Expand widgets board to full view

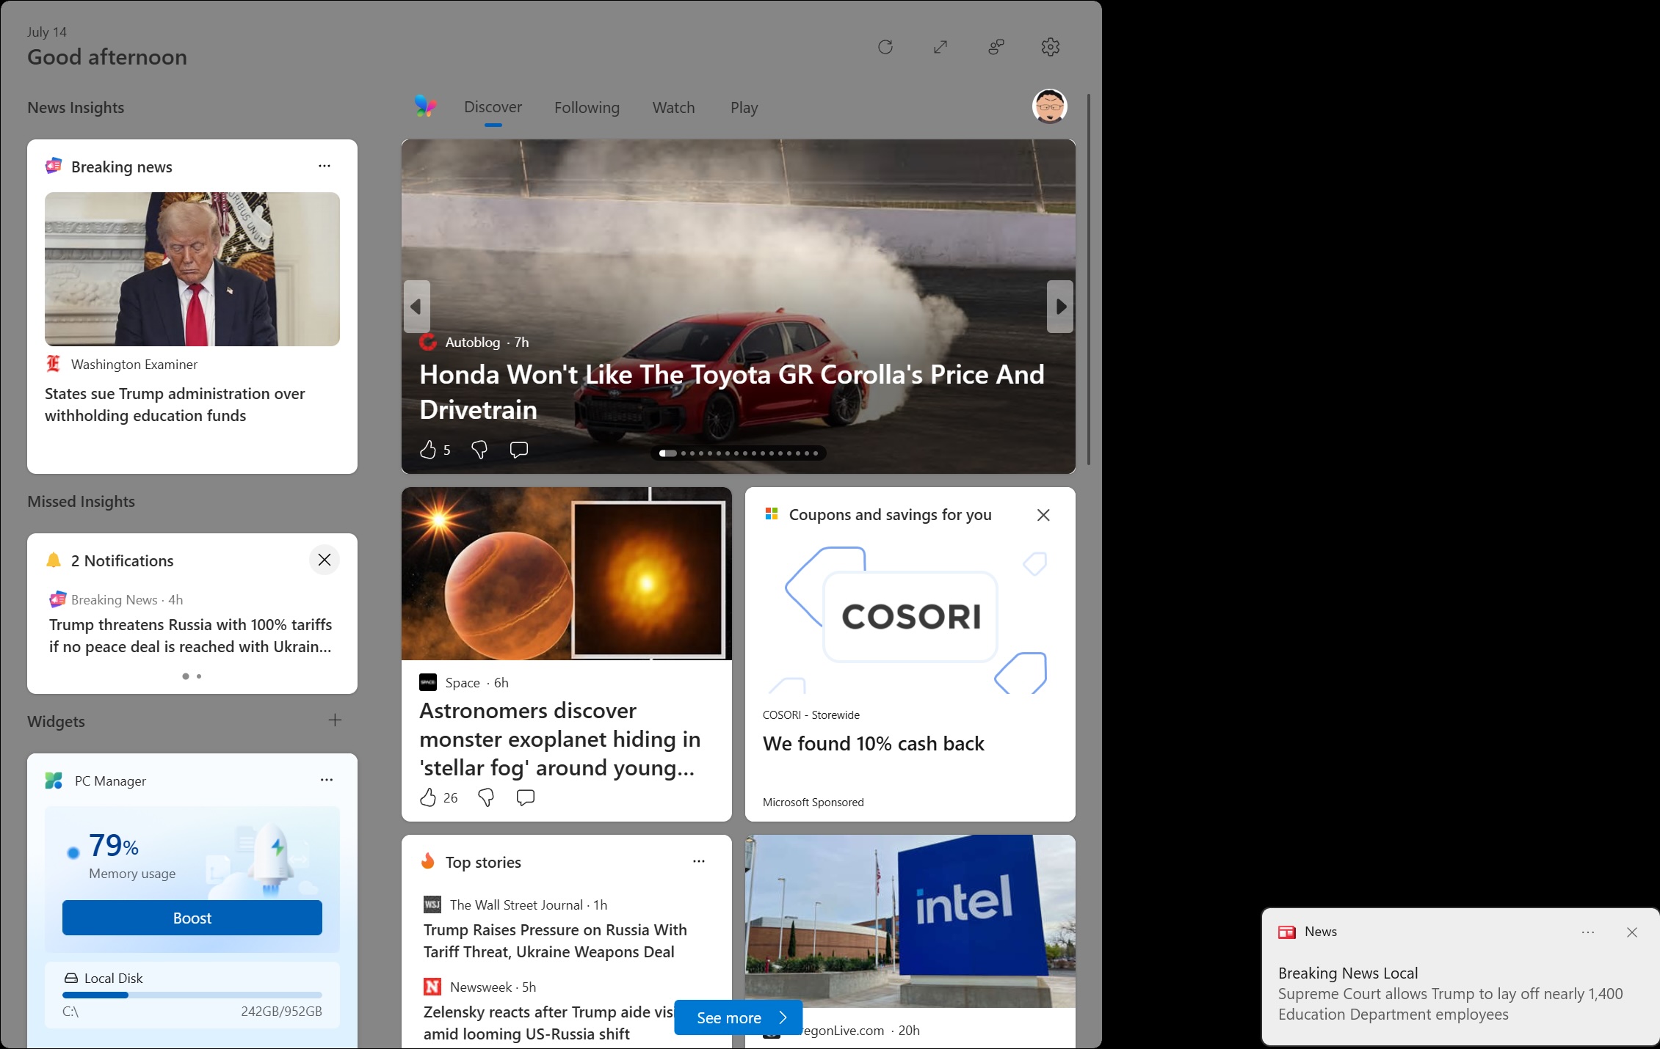coord(940,47)
